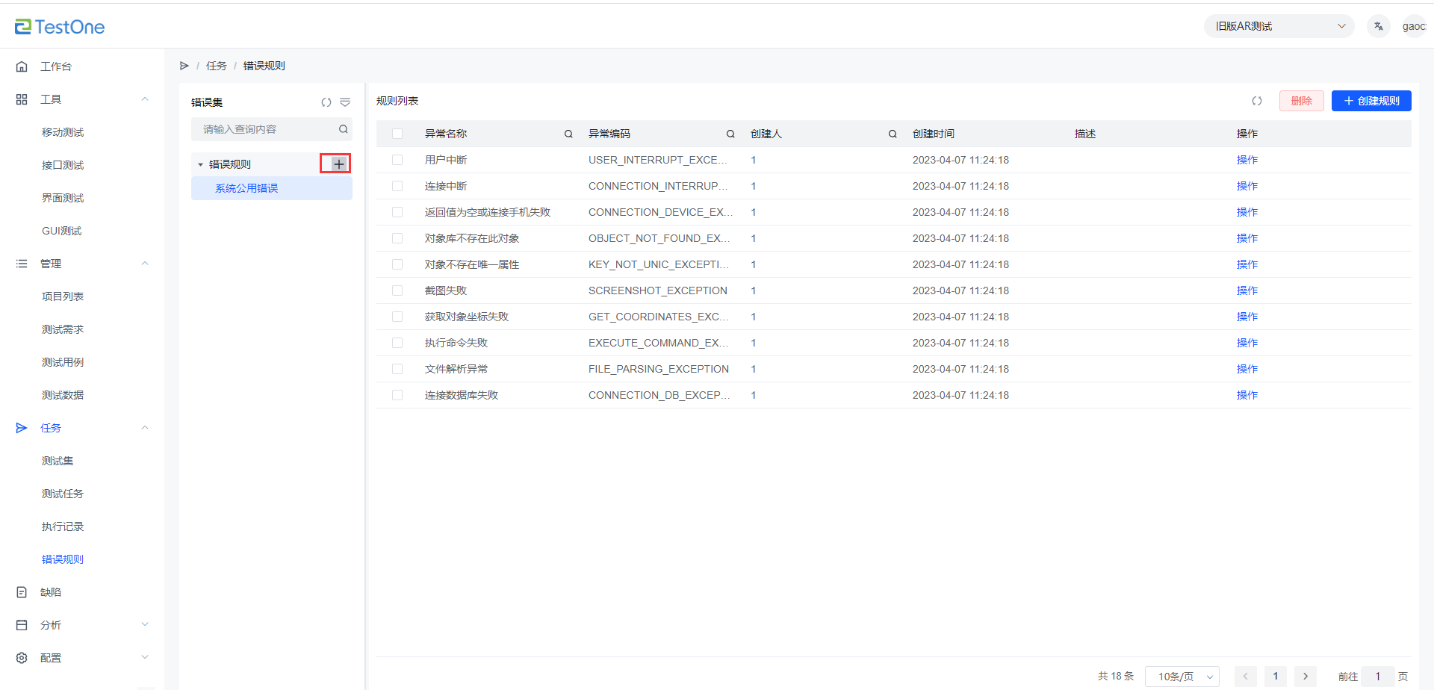Click search icon in 创建人 column
This screenshot has height=690, width=1434.
coord(893,134)
